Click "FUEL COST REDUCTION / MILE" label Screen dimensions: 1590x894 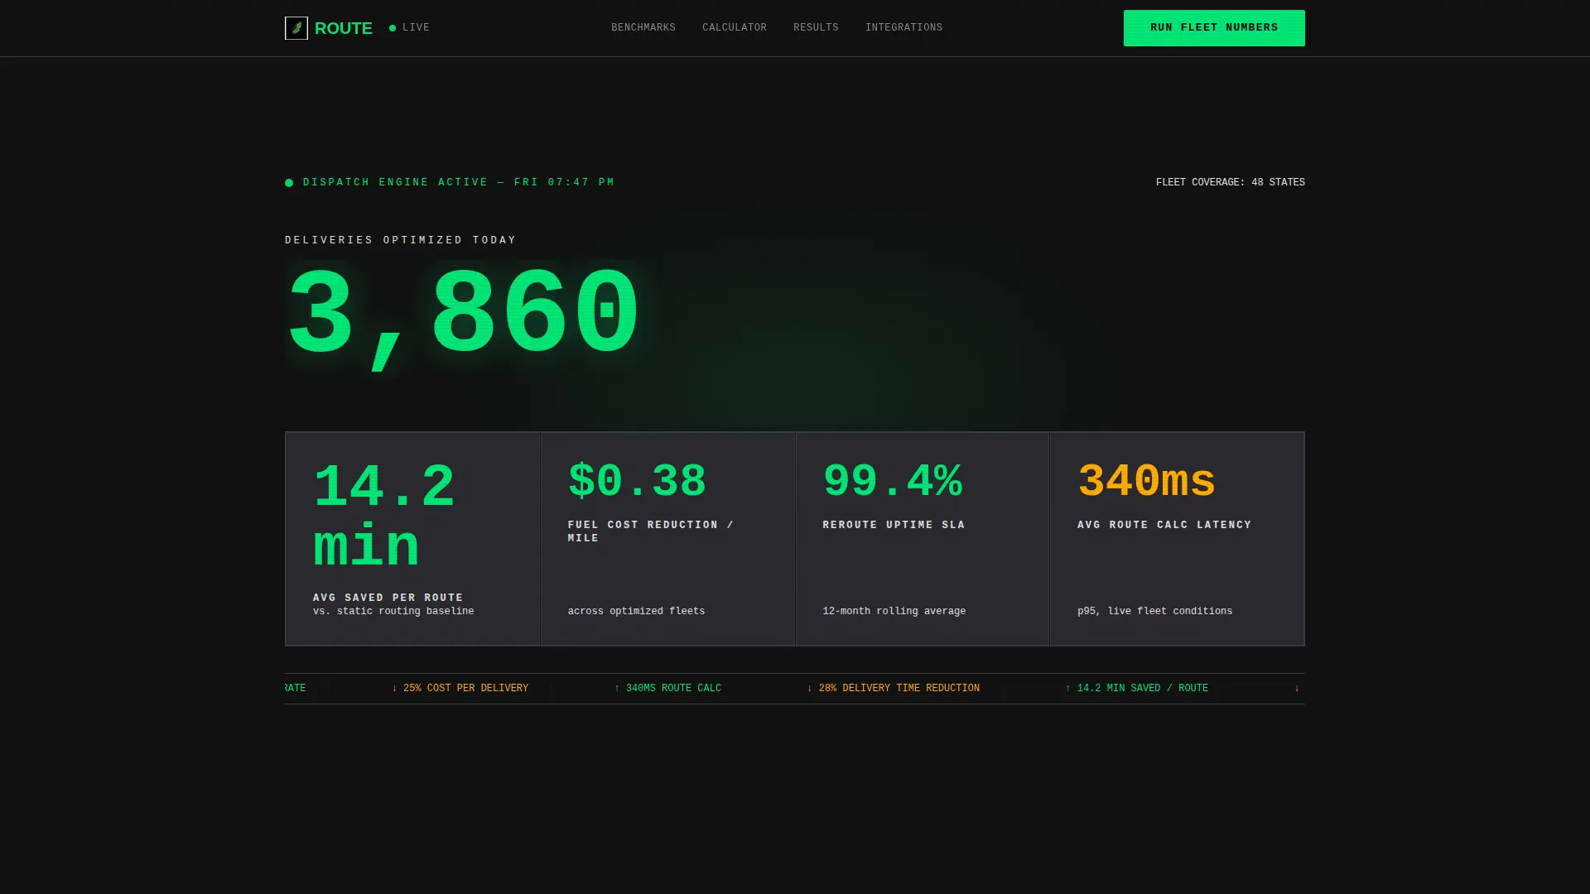651,531
